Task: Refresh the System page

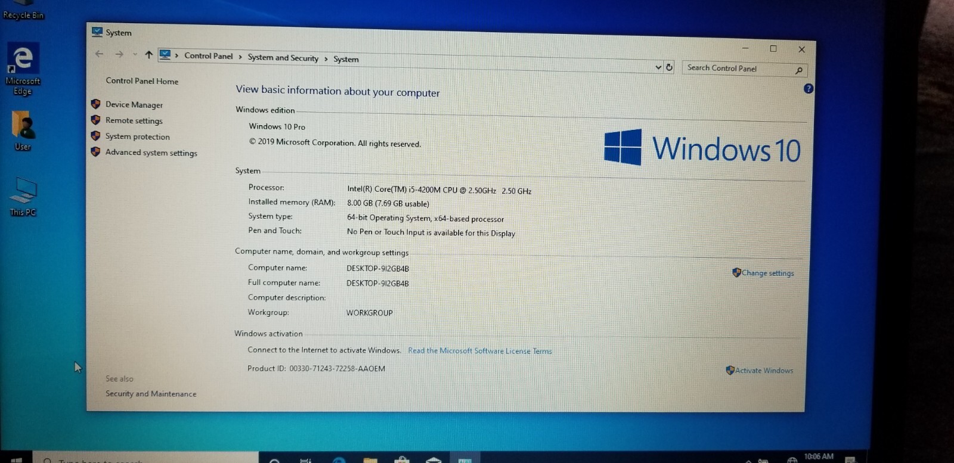Action: pos(670,67)
